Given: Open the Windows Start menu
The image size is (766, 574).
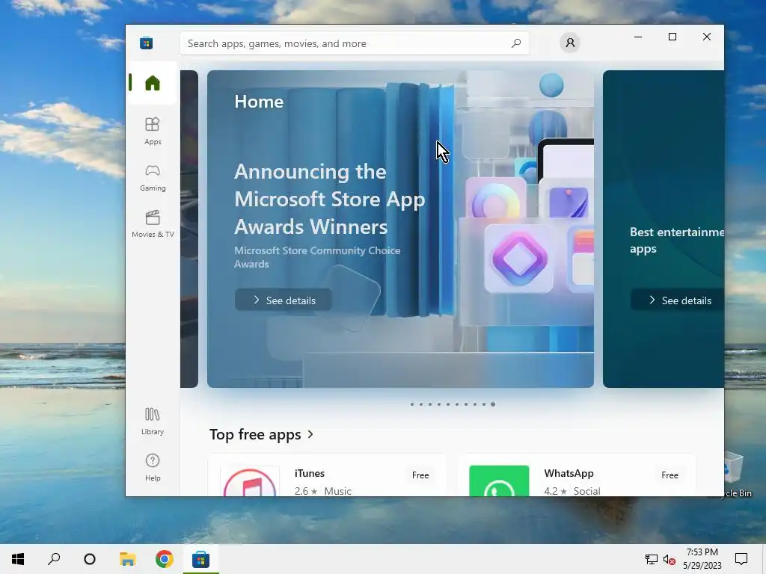Looking at the screenshot, I should click(18, 559).
